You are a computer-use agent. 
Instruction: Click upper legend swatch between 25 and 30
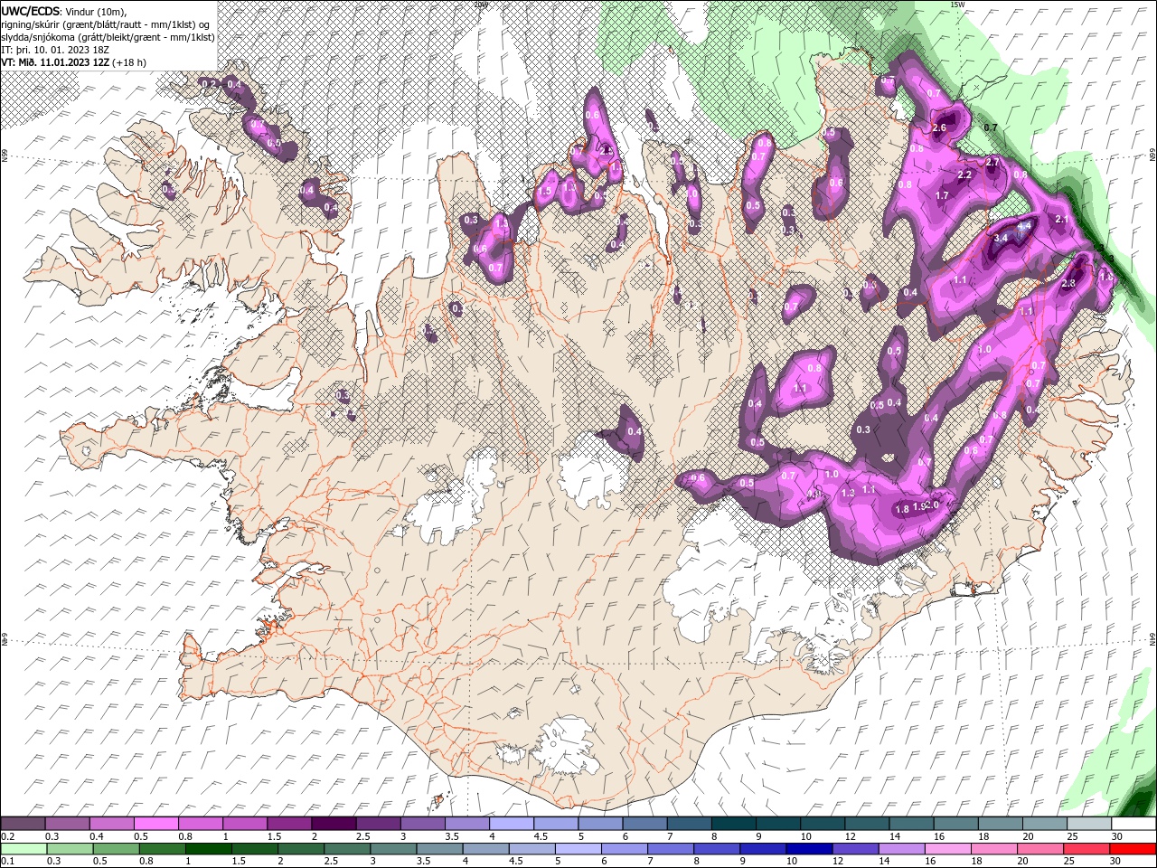[1087, 824]
